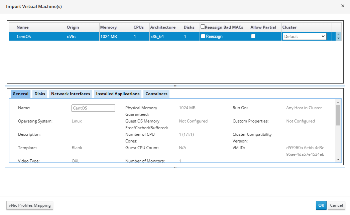Screen dimensions: 350x215
Task: Click the details scrollbar down arrow
Action: point(338,159)
